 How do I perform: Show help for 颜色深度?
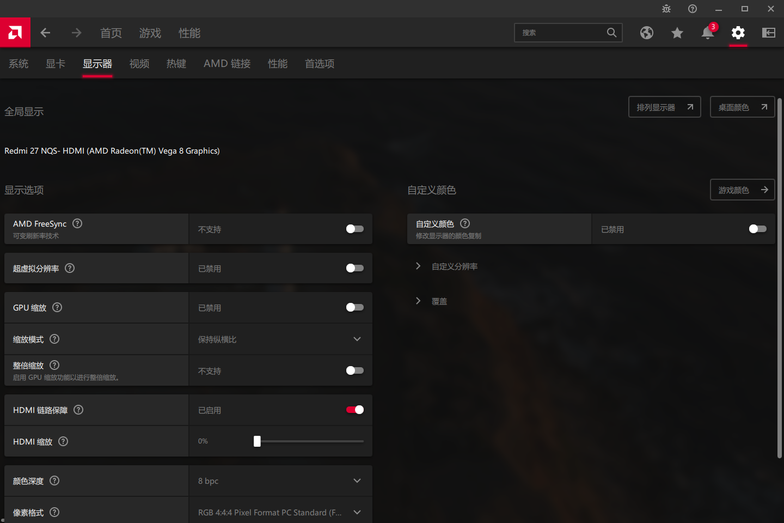(54, 481)
